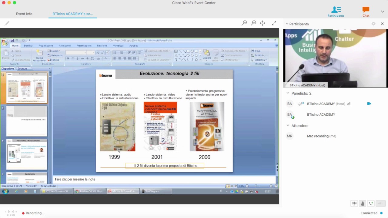Select the star shape in gallery
Screen dimensions: 388x218
196,59
